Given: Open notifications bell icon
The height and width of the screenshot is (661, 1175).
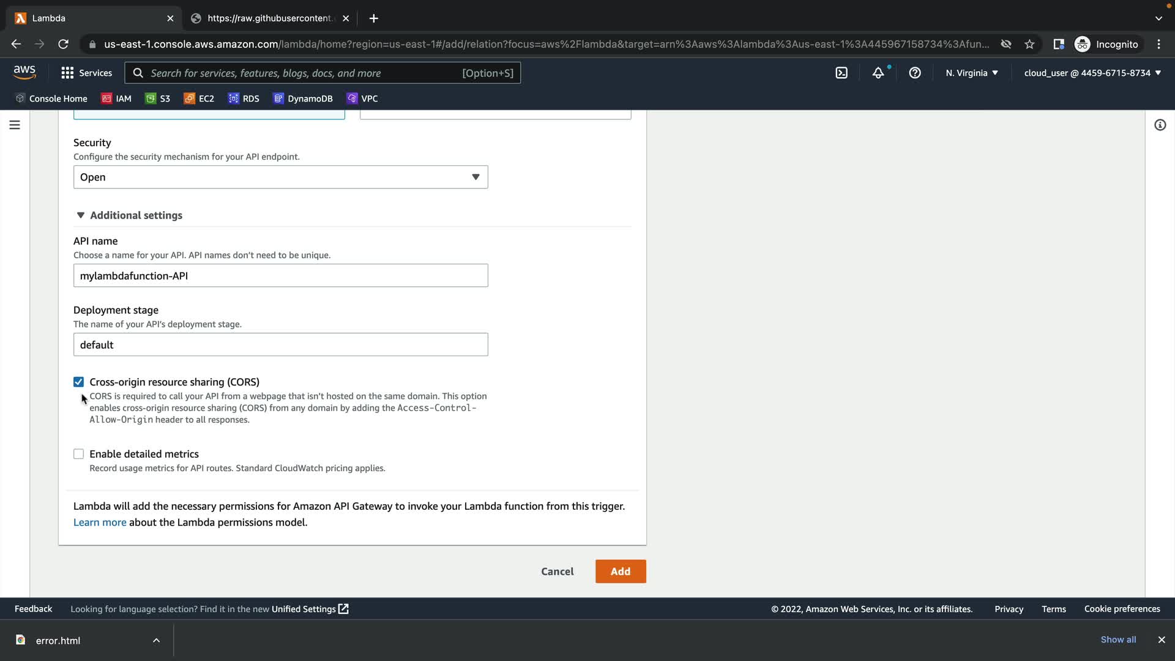Looking at the screenshot, I should pyautogui.click(x=878, y=73).
